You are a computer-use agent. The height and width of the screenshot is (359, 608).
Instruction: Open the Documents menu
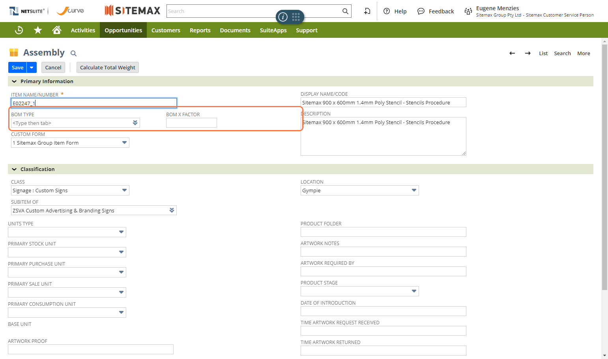pos(235,30)
